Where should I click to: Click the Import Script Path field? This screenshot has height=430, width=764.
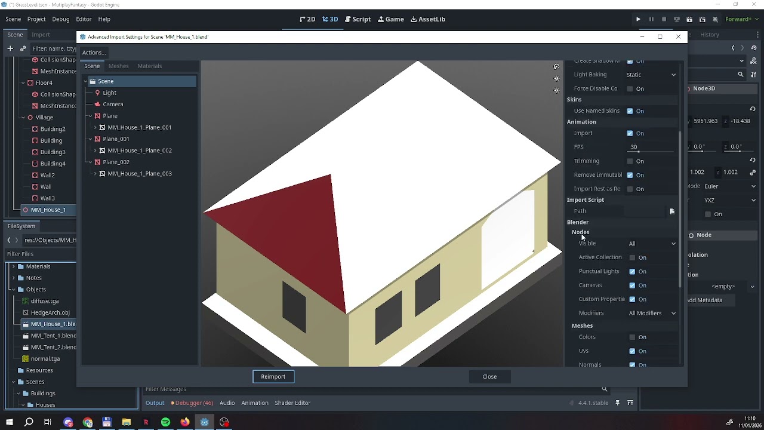pyautogui.click(x=645, y=211)
